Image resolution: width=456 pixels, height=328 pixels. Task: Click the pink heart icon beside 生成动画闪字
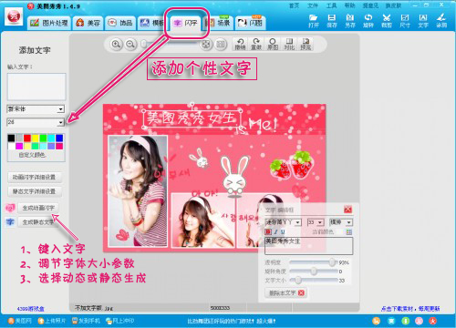[x=10, y=208]
